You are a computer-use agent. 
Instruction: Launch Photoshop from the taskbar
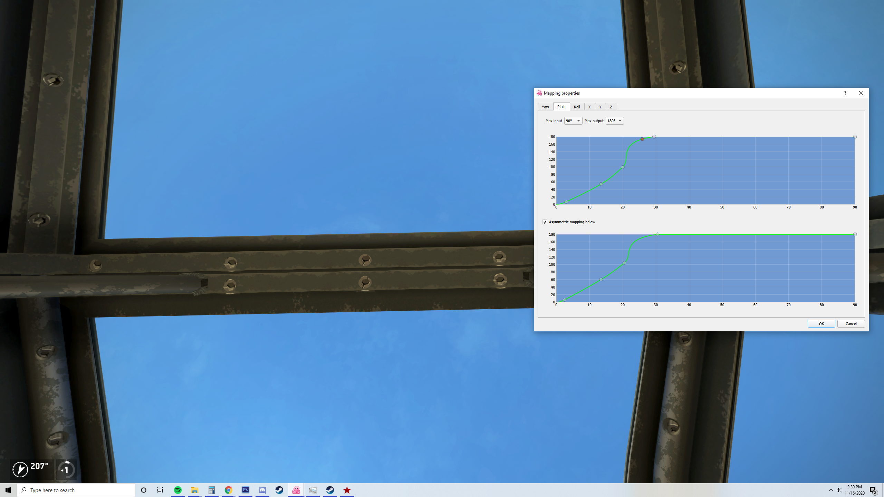[245, 490]
